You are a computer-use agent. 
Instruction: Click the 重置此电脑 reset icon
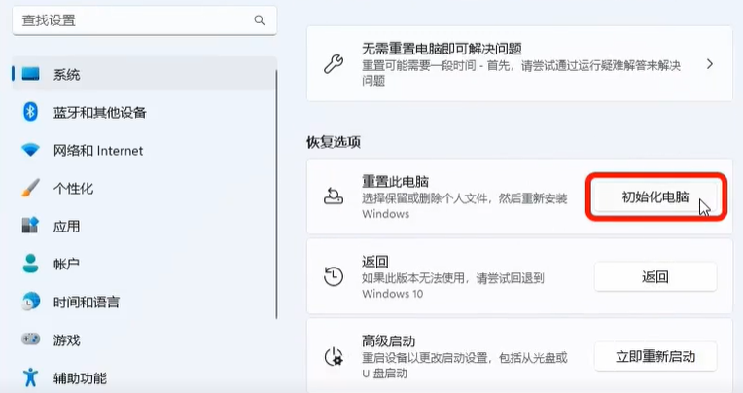(334, 196)
